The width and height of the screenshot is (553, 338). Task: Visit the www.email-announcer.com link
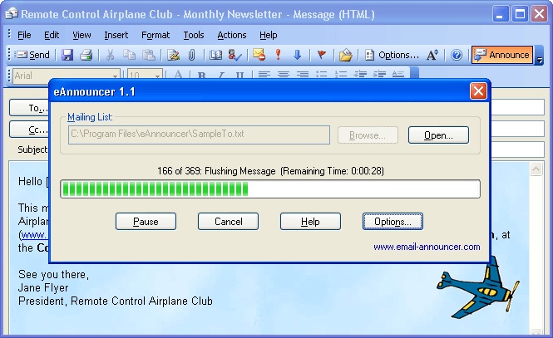[x=427, y=247]
